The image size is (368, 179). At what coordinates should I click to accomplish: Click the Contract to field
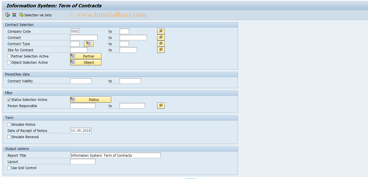coord(133,37)
